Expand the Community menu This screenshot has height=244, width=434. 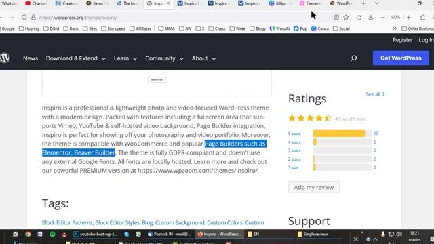click(x=164, y=58)
